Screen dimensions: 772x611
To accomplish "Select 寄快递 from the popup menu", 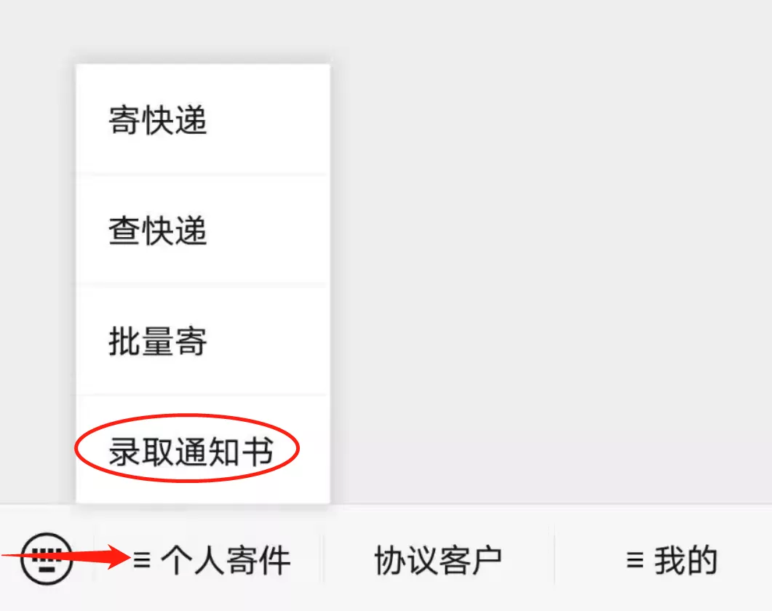I will (x=202, y=119).
